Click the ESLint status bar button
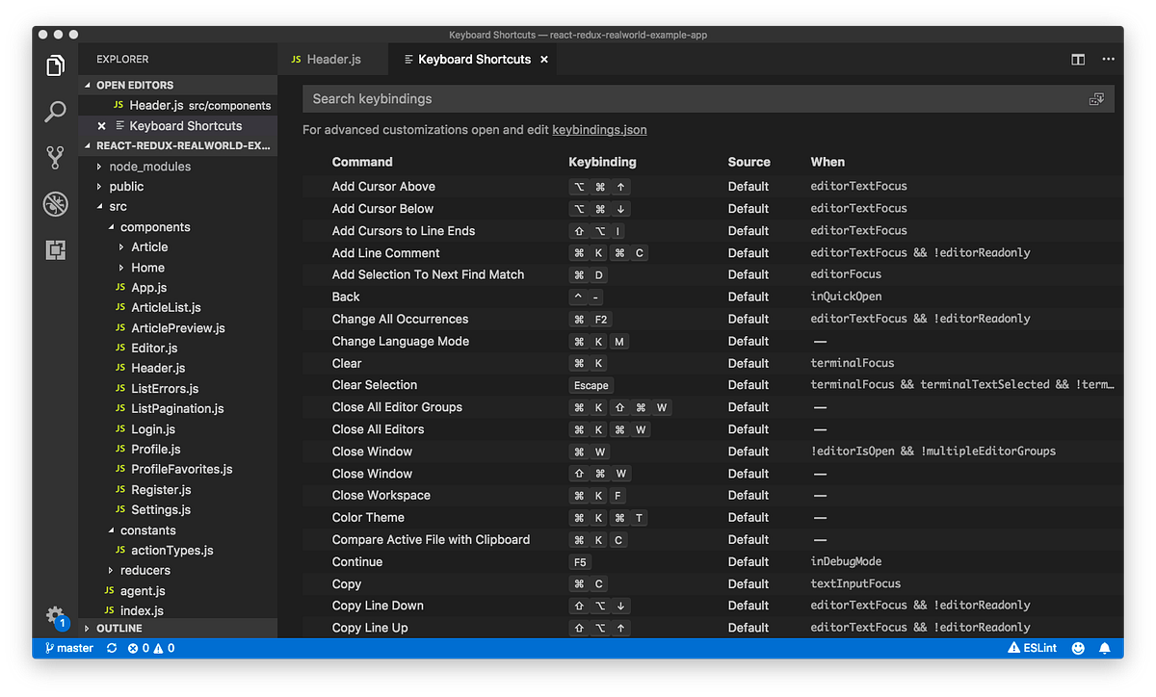Image resolution: width=1156 pixels, height=697 pixels. pos(1032,648)
